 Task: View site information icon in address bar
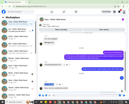pyautogui.click(x=14, y=6)
